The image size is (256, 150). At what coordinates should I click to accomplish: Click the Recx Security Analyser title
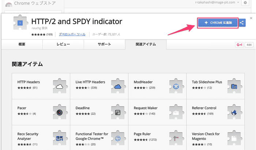coord(28,136)
